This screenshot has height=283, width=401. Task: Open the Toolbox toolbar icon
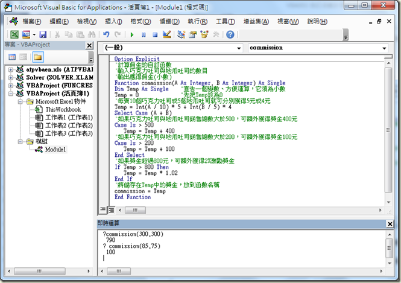[216, 34]
